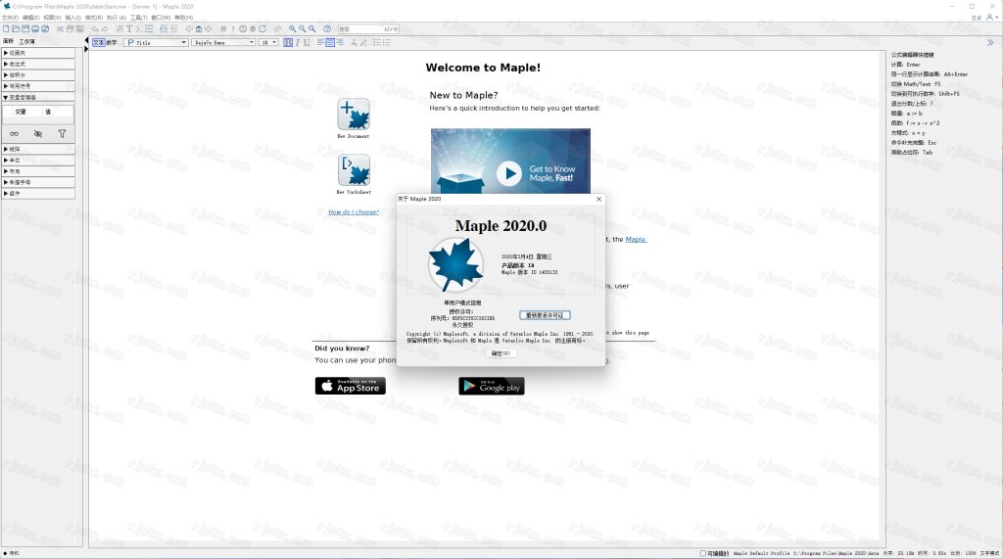Click the How do I choose? link

[353, 211]
